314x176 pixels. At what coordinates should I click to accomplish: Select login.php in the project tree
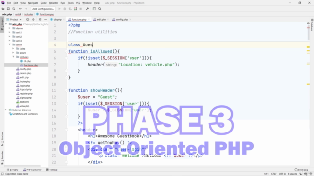click(25, 86)
